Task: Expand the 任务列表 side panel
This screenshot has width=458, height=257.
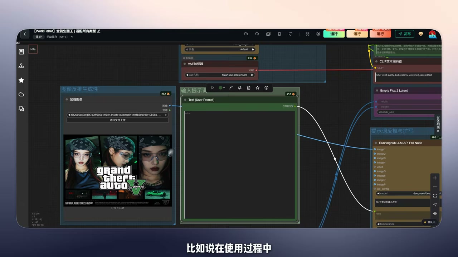Action: click(x=438, y=124)
